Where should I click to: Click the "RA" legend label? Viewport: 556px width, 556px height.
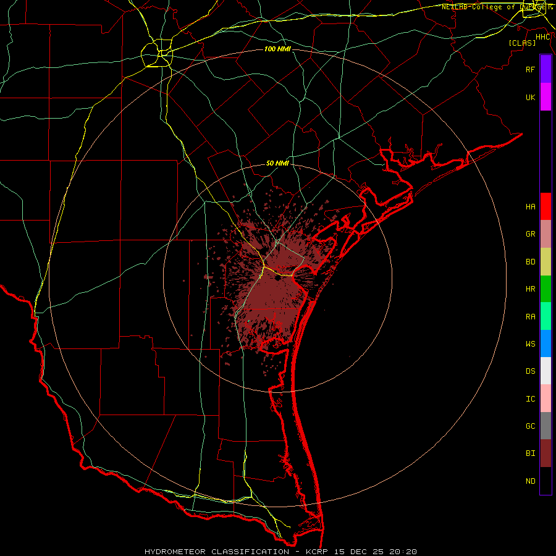pyautogui.click(x=530, y=317)
